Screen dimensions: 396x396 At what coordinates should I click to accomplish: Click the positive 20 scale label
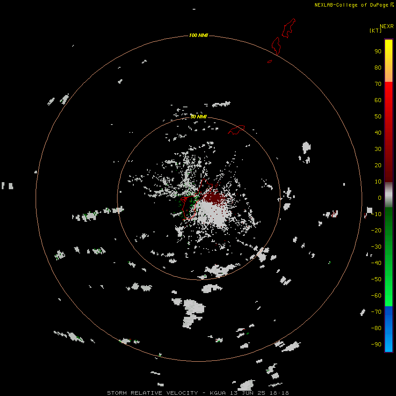pyautogui.click(x=378, y=165)
